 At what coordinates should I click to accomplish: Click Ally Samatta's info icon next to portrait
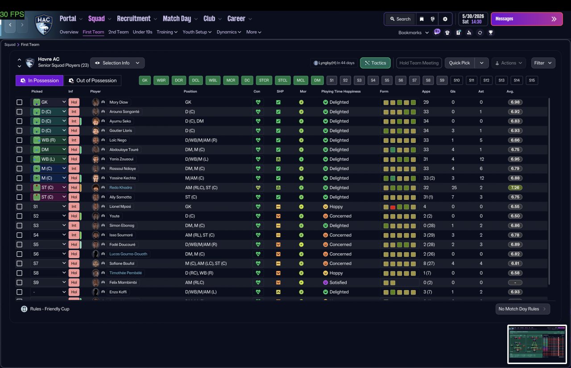(103, 197)
